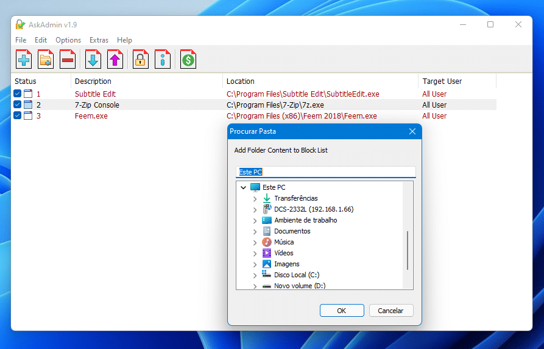The width and height of the screenshot is (544, 349).
Task: Click the Ambiente de trabalho desktop icon
Action: pos(266,220)
